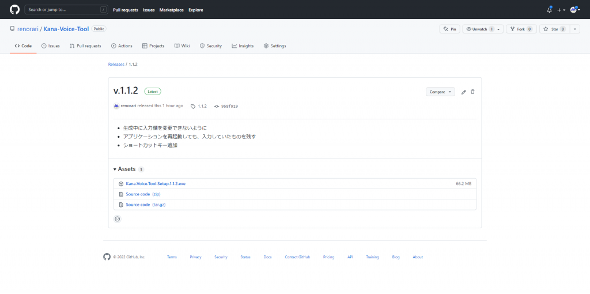Pin the repository

(x=449, y=29)
